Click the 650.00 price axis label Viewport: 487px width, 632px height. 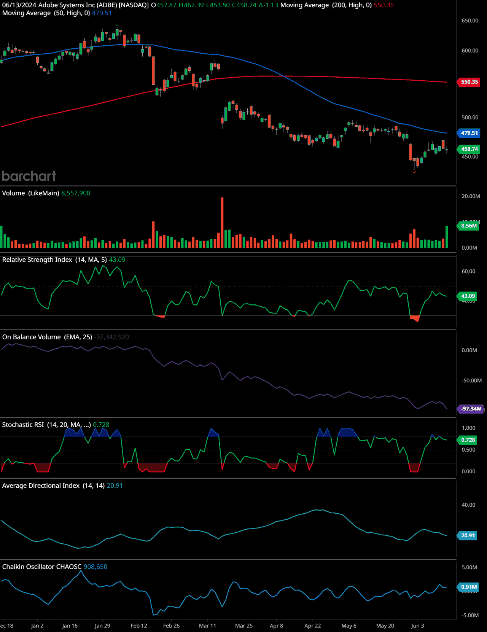pyautogui.click(x=470, y=21)
